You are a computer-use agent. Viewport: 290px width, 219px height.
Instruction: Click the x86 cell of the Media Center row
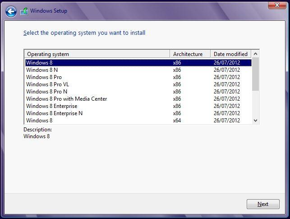177,99
